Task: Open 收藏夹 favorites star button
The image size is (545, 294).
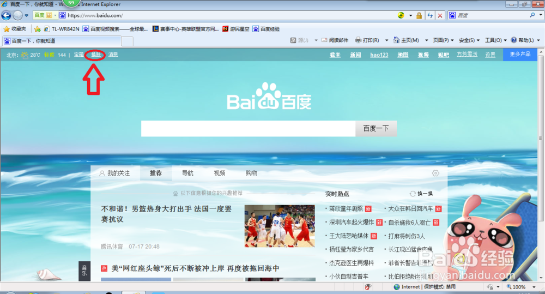Action: pyautogui.click(x=15, y=29)
